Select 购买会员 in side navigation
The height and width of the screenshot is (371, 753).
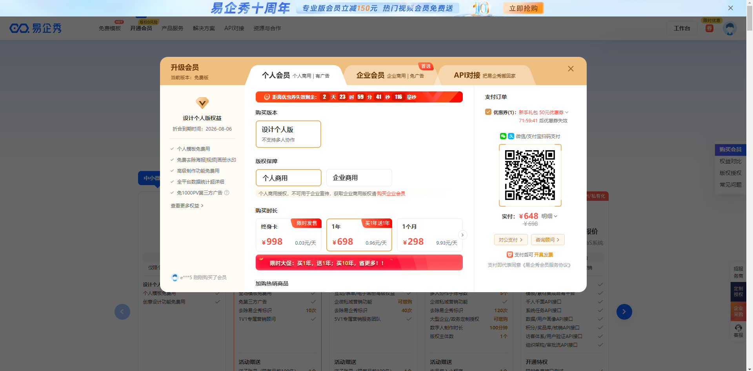[x=730, y=149]
